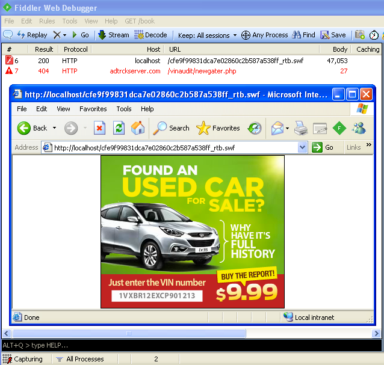Click the Done status page icon
The width and height of the screenshot is (384, 365).
point(17,317)
